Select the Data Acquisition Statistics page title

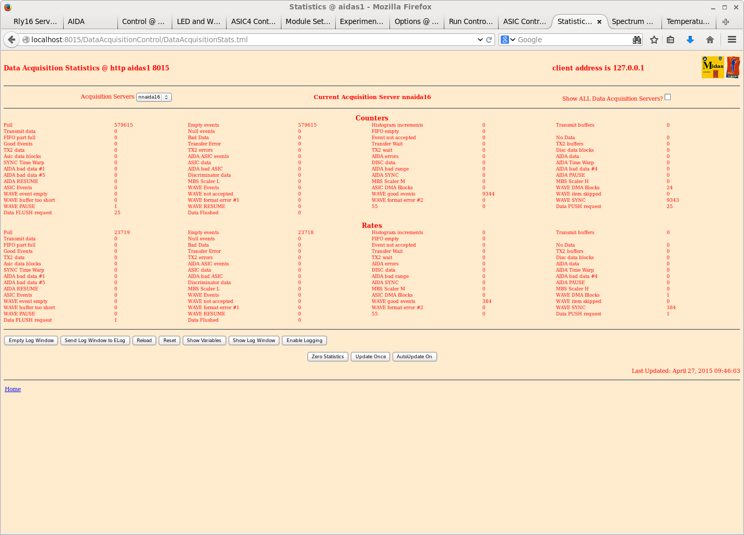coord(86,68)
